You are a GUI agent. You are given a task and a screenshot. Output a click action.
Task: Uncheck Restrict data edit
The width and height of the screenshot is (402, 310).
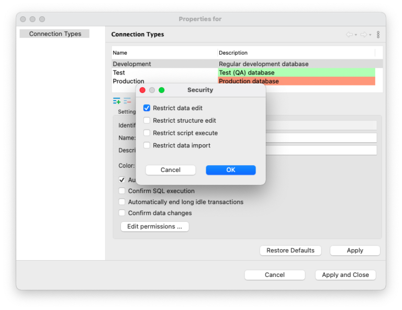tap(147, 108)
